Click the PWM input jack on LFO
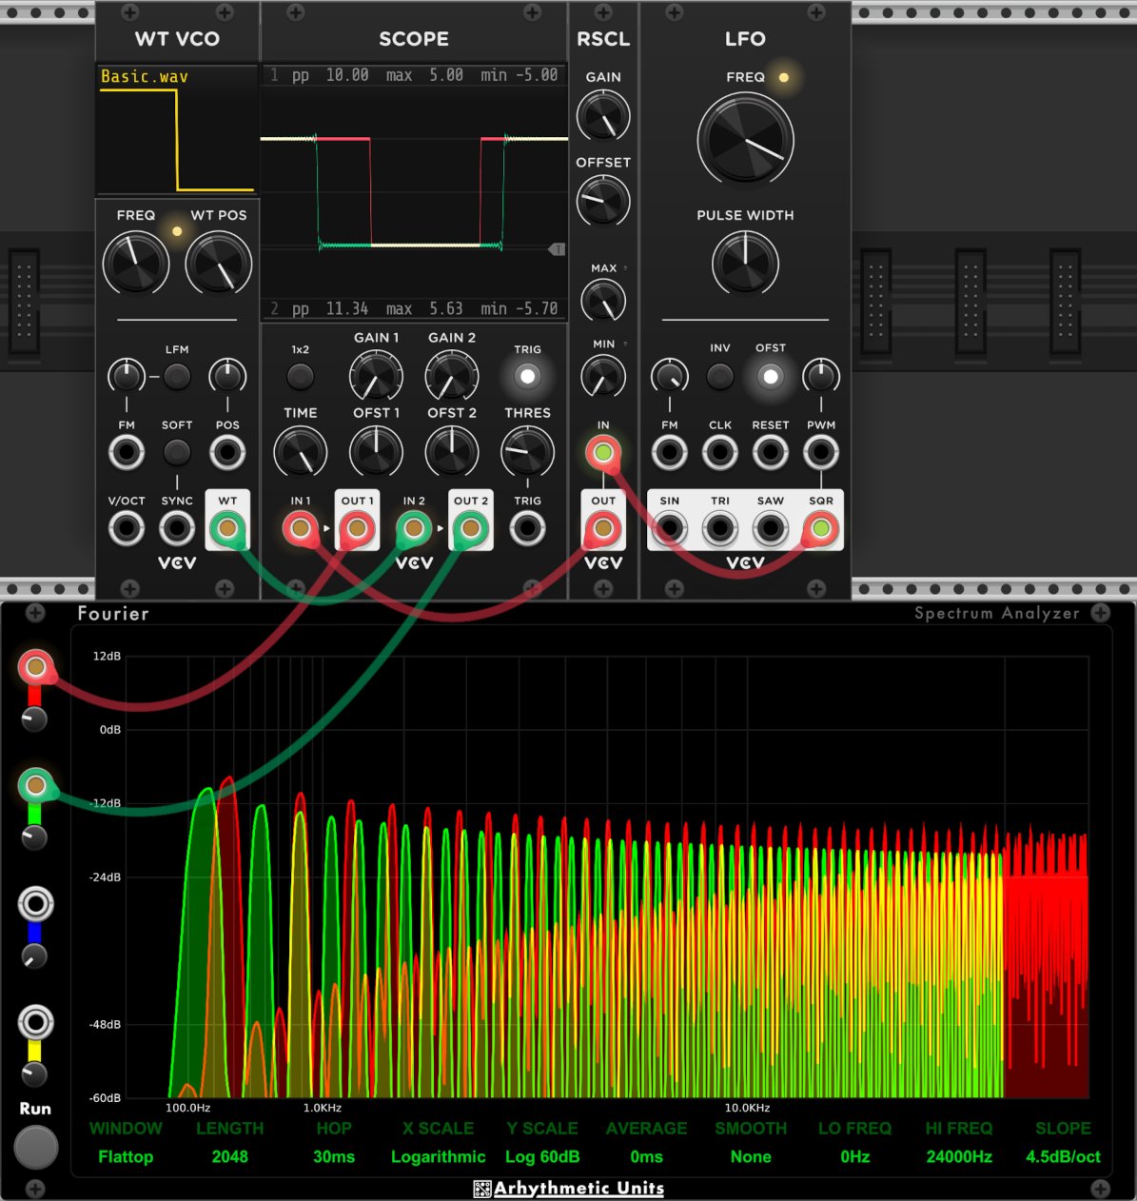 821,452
